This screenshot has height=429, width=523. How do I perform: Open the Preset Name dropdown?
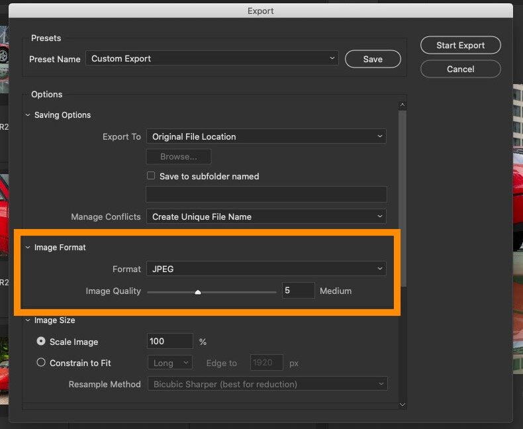tap(212, 58)
